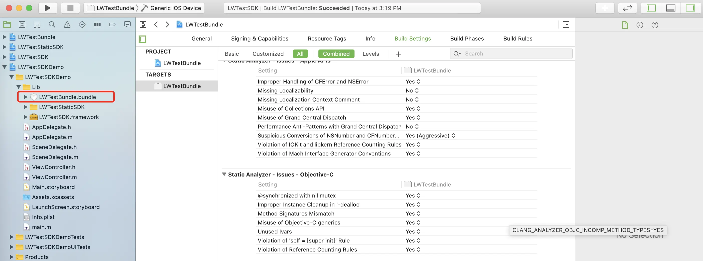Open AppDelegate.m in the navigator
The width and height of the screenshot is (703, 261).
(x=52, y=137)
